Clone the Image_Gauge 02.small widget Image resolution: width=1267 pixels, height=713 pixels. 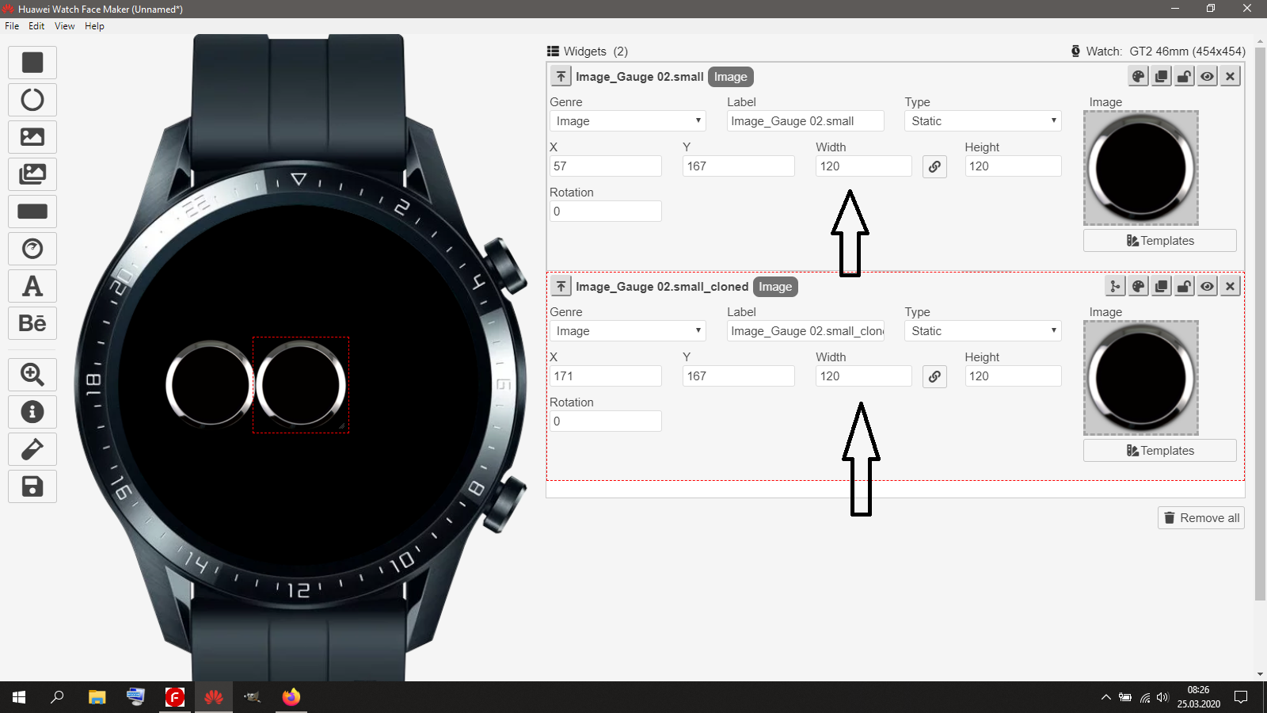point(1161,76)
